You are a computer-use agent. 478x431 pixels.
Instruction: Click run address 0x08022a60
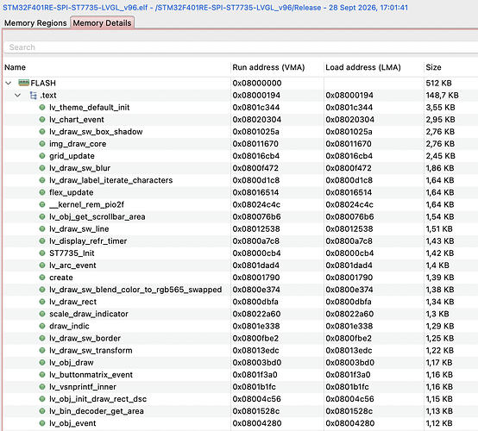click(256, 314)
